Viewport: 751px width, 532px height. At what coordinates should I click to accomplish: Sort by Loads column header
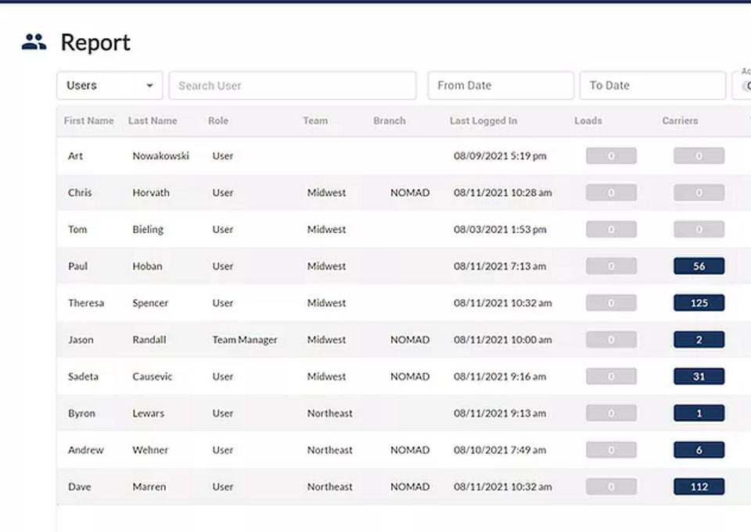(588, 120)
